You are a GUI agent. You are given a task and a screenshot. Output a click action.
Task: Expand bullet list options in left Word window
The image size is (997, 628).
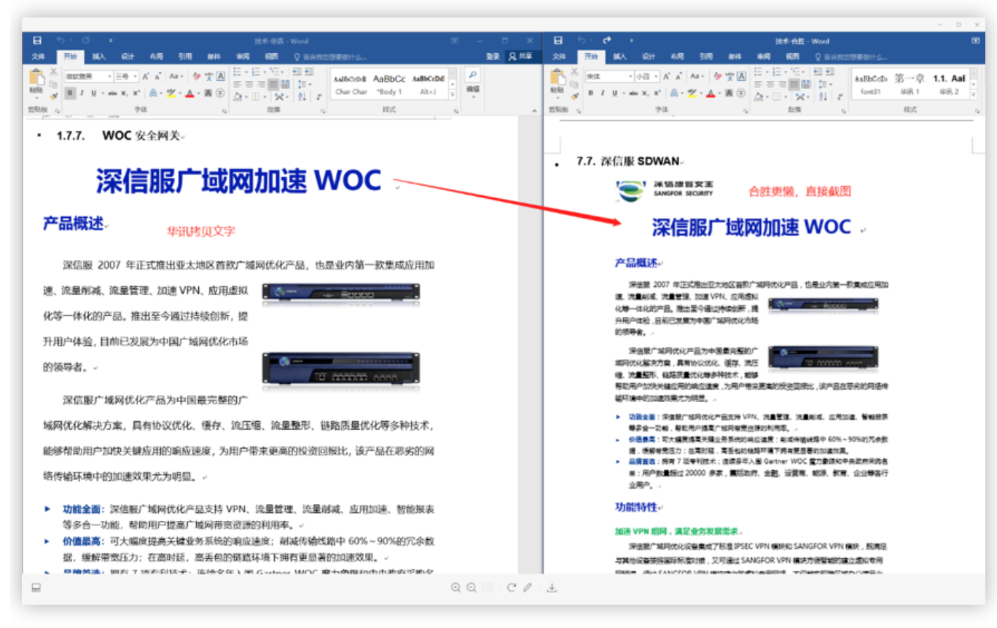(246, 72)
